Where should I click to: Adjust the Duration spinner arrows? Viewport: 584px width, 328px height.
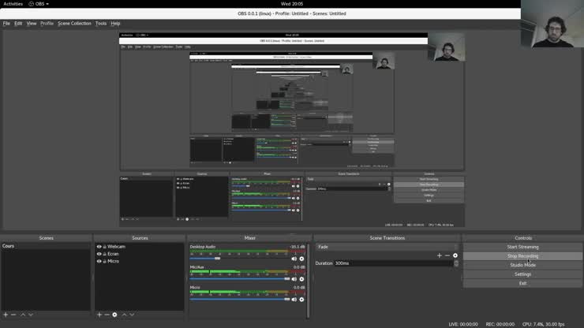[x=455, y=263]
